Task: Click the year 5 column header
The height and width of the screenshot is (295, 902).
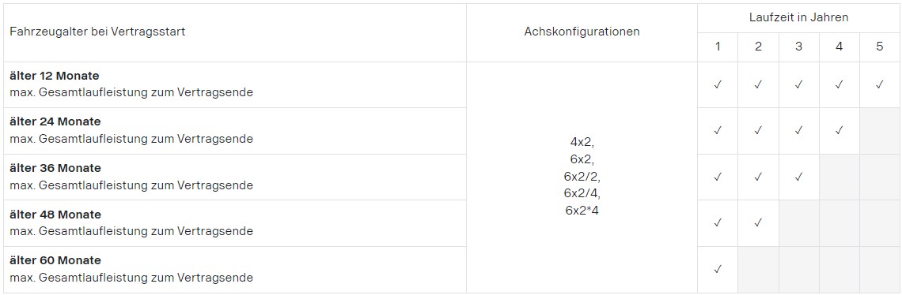Action: click(880, 47)
